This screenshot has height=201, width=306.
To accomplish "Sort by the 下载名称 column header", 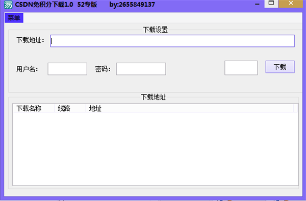I will 34,108.
